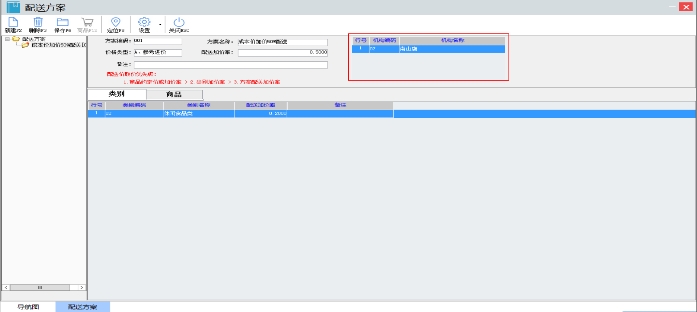Switch to the 商品 tab
Image resolution: width=697 pixels, height=312 pixels.
pos(174,94)
